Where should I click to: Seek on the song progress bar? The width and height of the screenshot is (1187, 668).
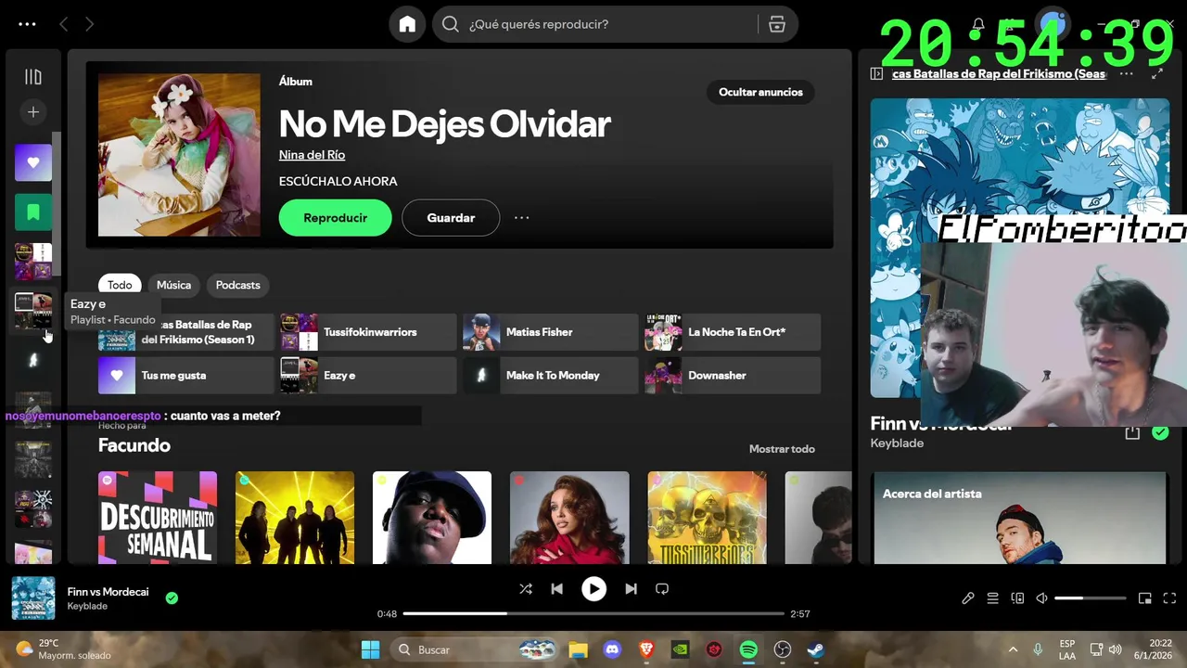tap(593, 614)
